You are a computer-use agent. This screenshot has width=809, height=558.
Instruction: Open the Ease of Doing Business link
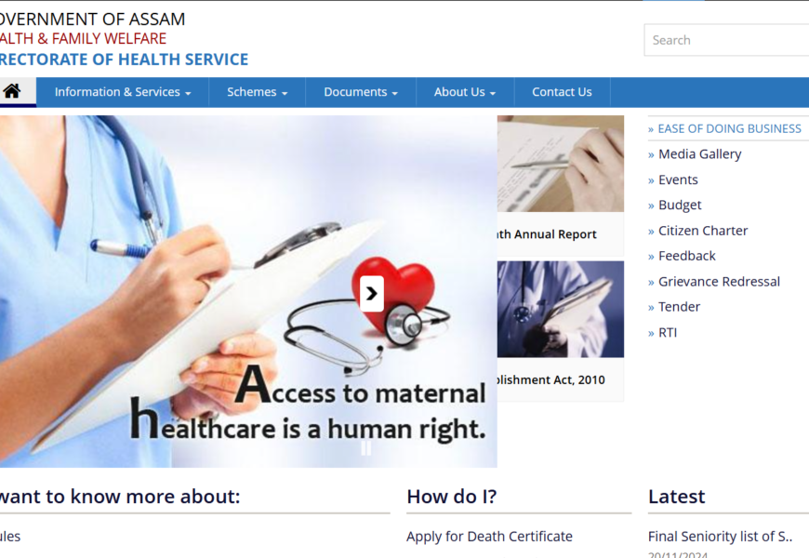tap(730, 128)
